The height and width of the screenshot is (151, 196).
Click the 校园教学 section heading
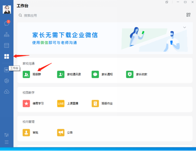[x=28, y=93]
